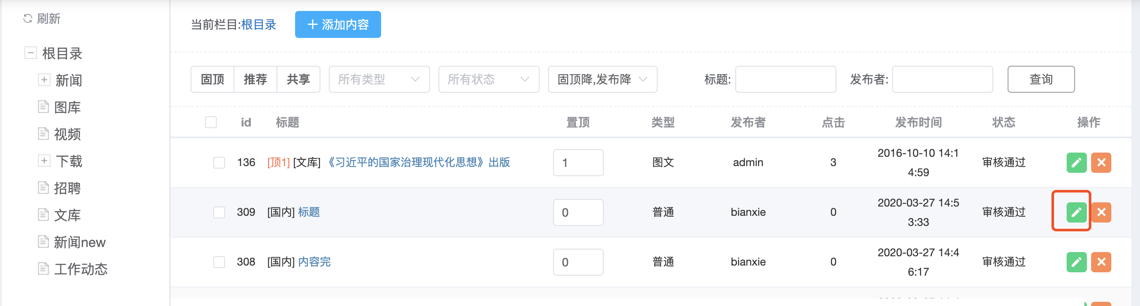Check the checkbox for row 136
The image size is (1140, 306).
[219, 163]
